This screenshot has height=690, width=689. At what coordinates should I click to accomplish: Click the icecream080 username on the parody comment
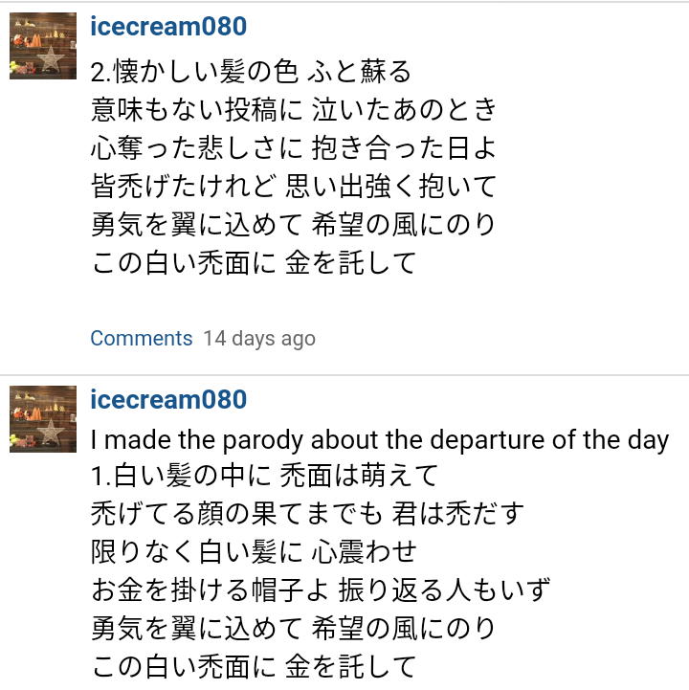168,399
